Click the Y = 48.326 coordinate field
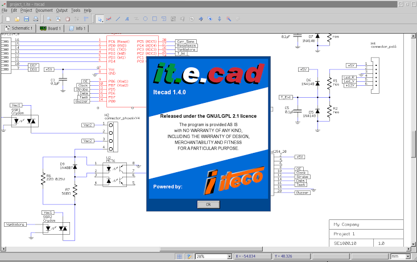This screenshot has width=417, height=262. coord(292,256)
